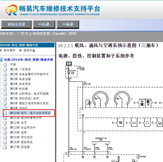This screenshot has height=162, width=163.
Task: Click the page icon beside 第8章
Action: pos(5,103)
